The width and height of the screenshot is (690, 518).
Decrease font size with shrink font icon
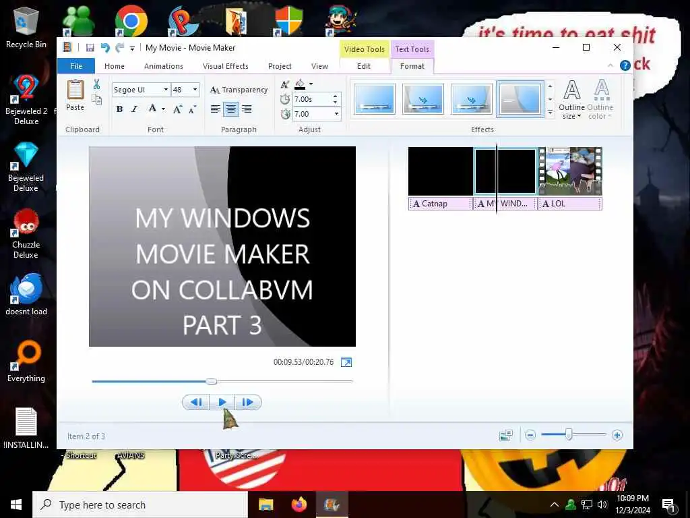pos(192,109)
